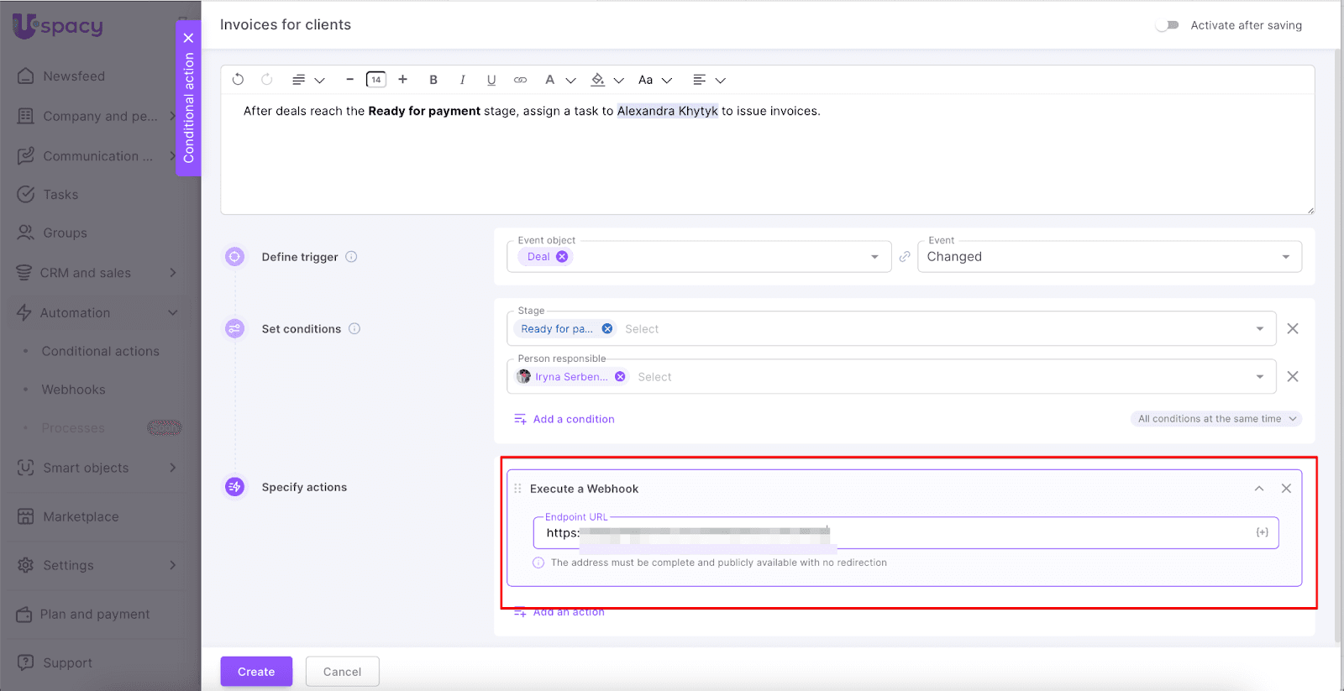Toggle bold formatting in the editor
This screenshot has height=691, width=1344.
click(433, 80)
